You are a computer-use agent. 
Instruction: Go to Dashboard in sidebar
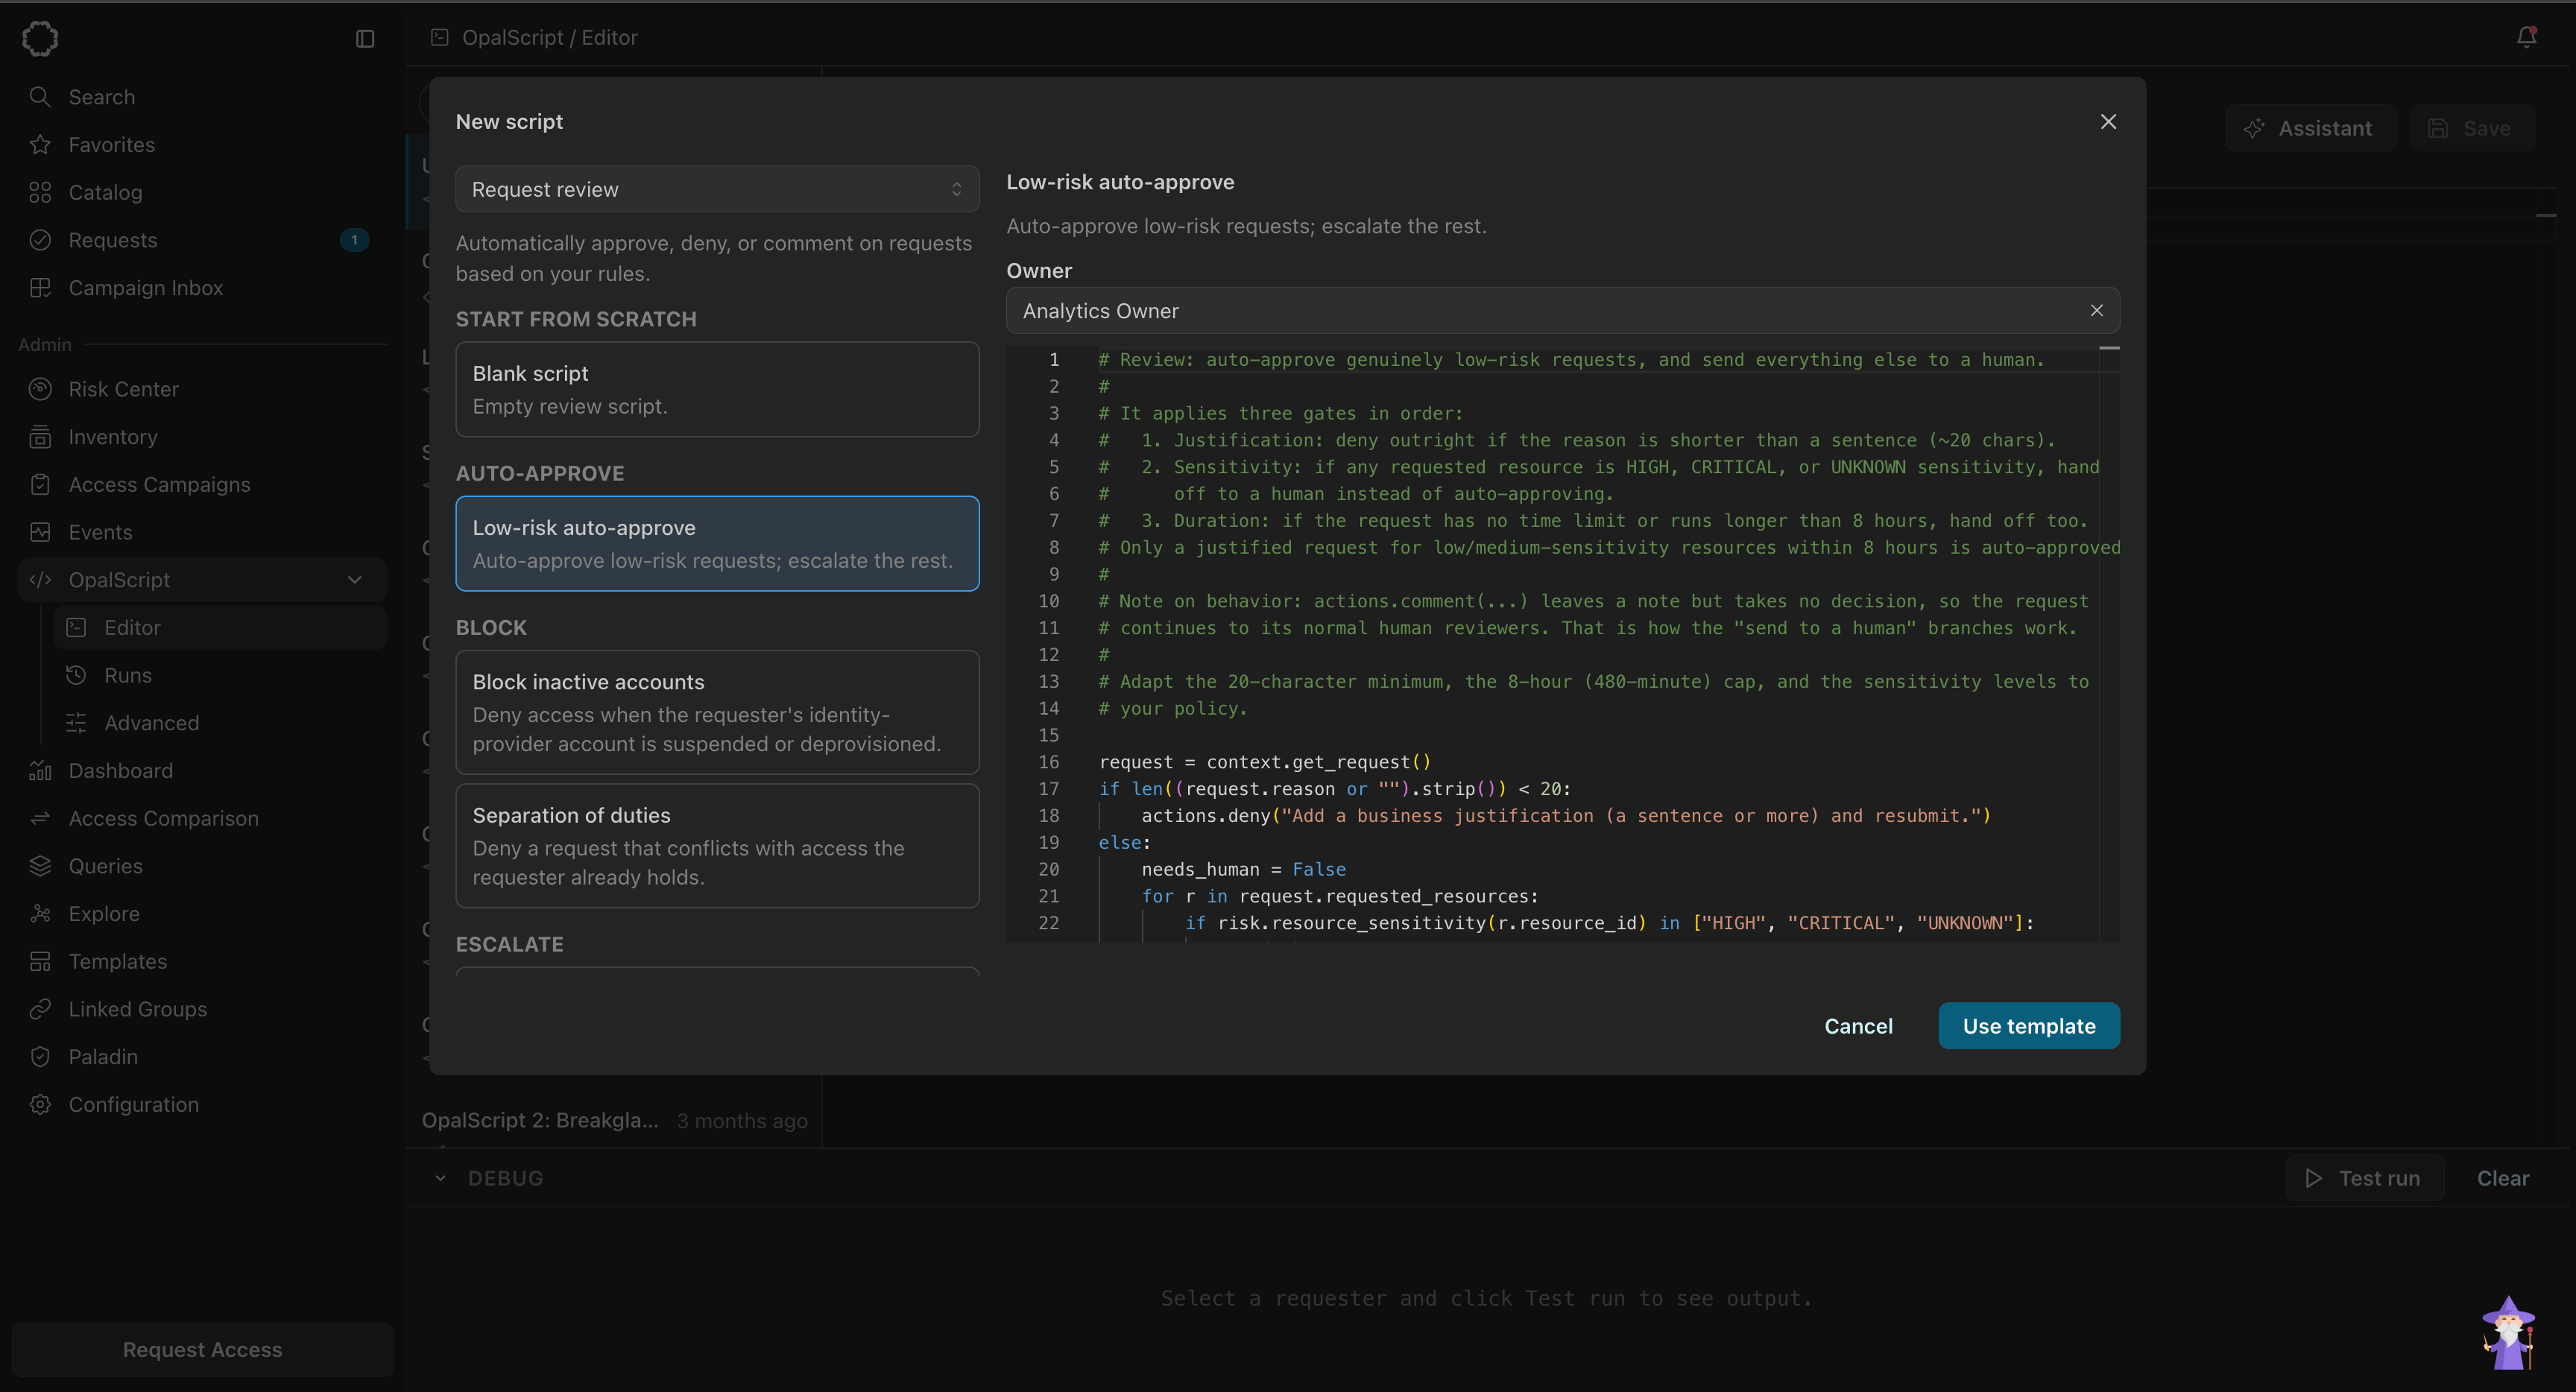[202, 770]
